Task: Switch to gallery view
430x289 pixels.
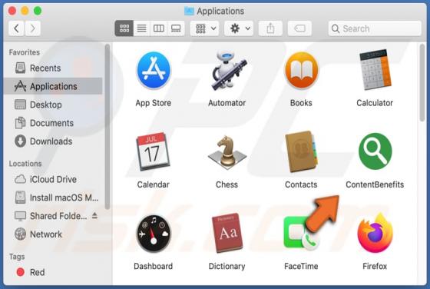Action: (176, 28)
